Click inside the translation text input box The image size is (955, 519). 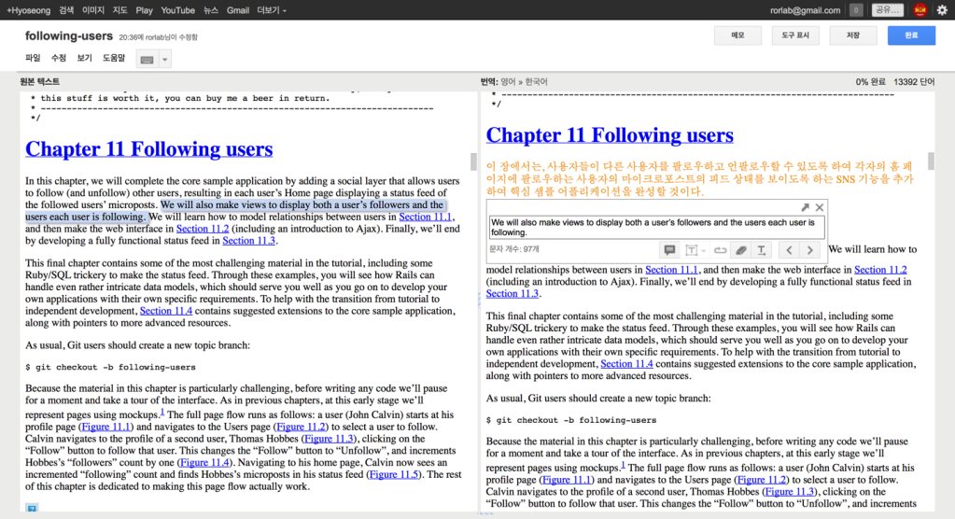click(x=656, y=228)
